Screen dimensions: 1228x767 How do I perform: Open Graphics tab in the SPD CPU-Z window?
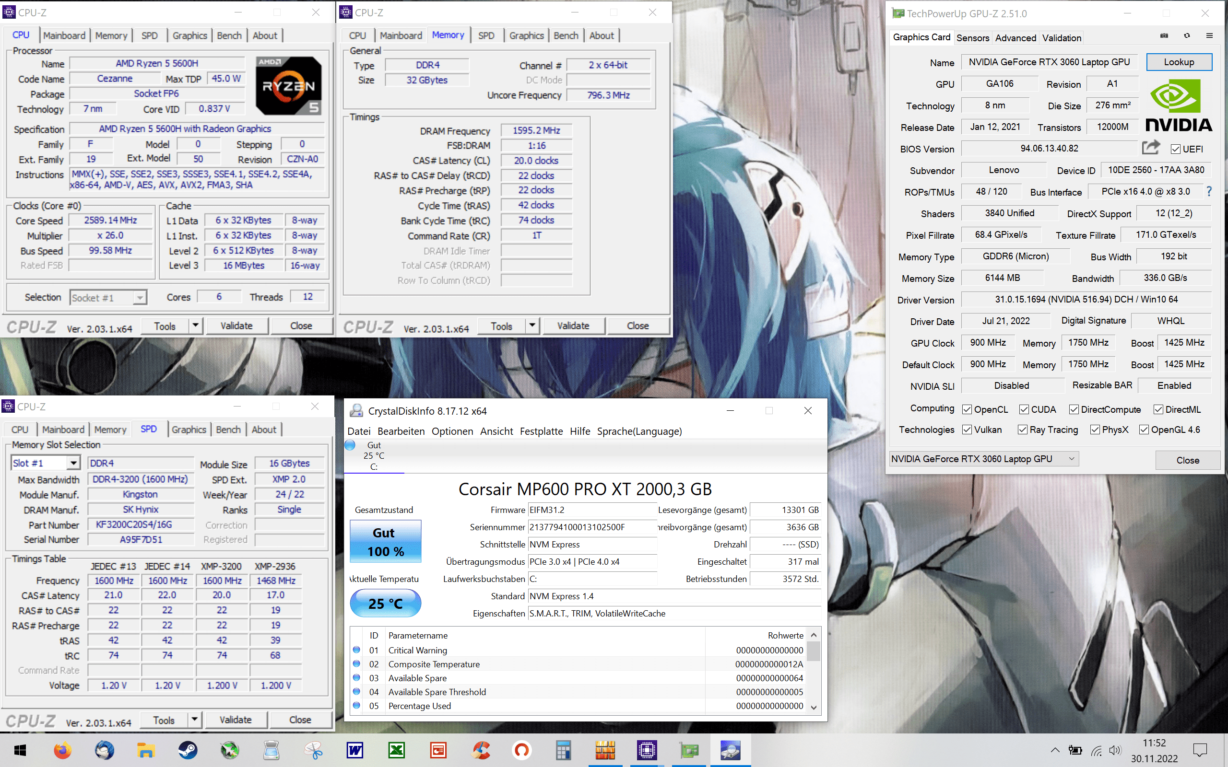pos(189,430)
